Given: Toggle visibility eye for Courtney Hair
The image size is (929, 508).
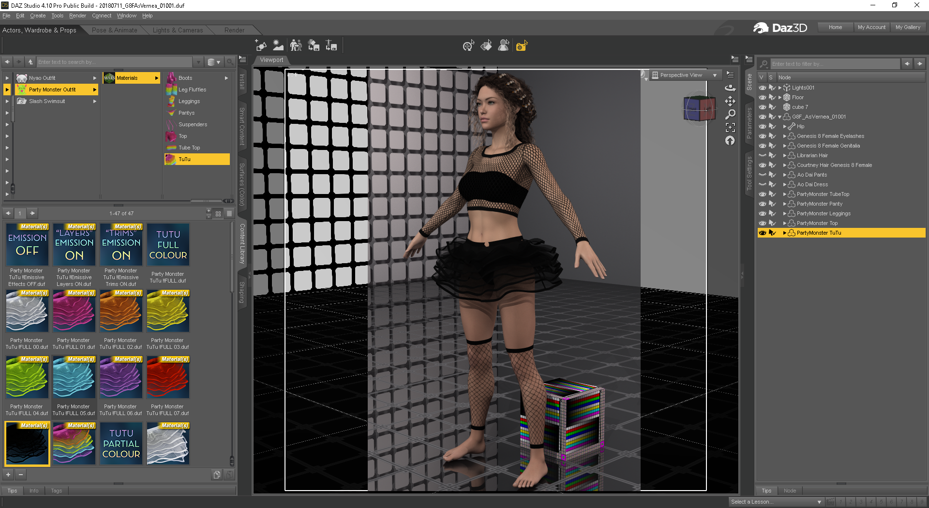Looking at the screenshot, I should point(763,165).
